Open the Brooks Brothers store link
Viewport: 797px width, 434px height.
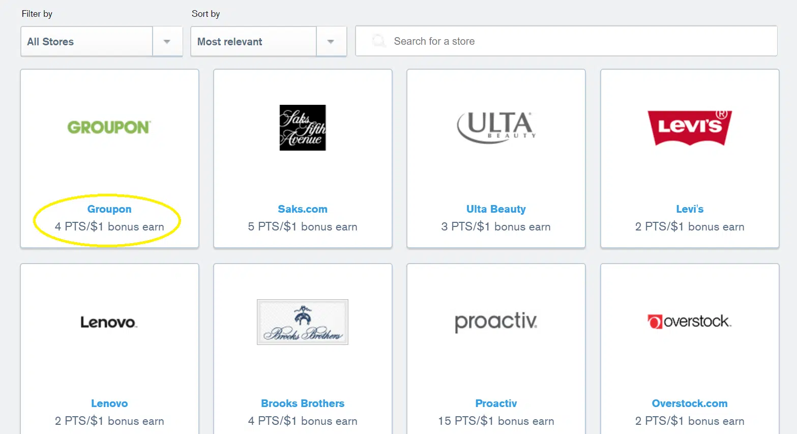[303, 403]
